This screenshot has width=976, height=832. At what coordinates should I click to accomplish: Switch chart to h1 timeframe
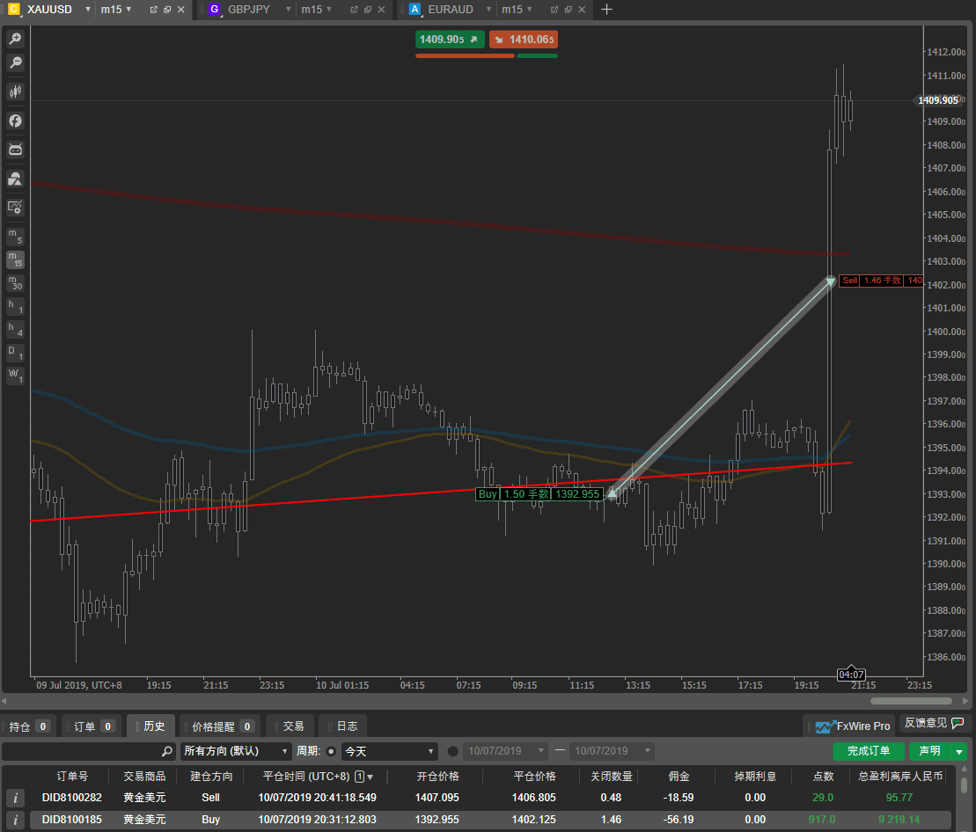point(15,306)
